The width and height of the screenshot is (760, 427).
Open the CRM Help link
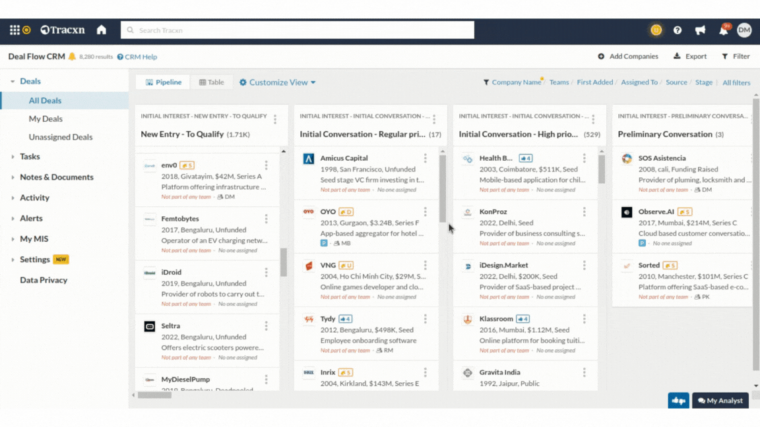pos(137,57)
